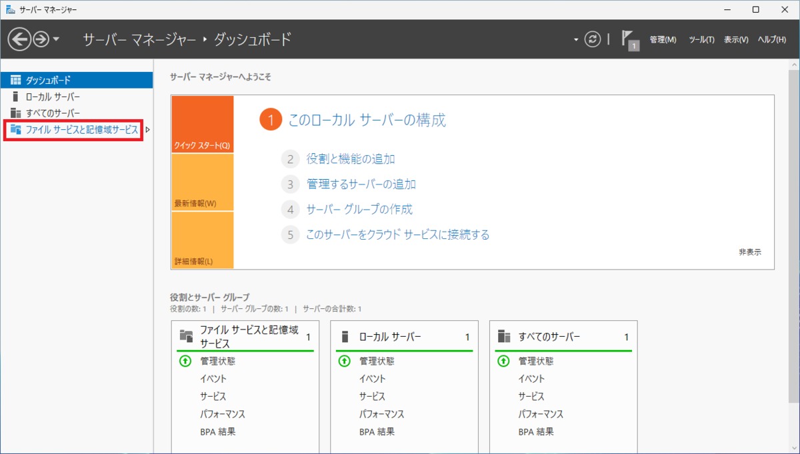Click BPA 結果 in すべてのサーバー tile

[x=536, y=431]
